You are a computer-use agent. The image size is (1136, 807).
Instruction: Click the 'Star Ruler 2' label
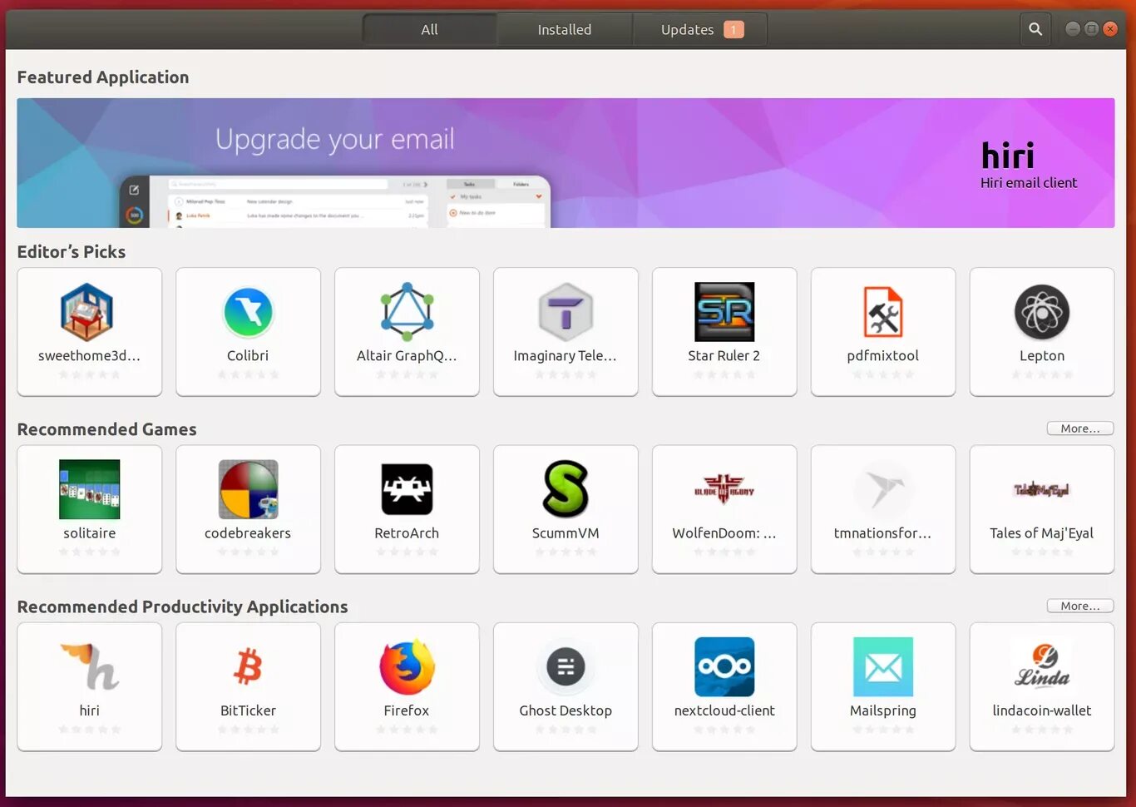click(724, 355)
